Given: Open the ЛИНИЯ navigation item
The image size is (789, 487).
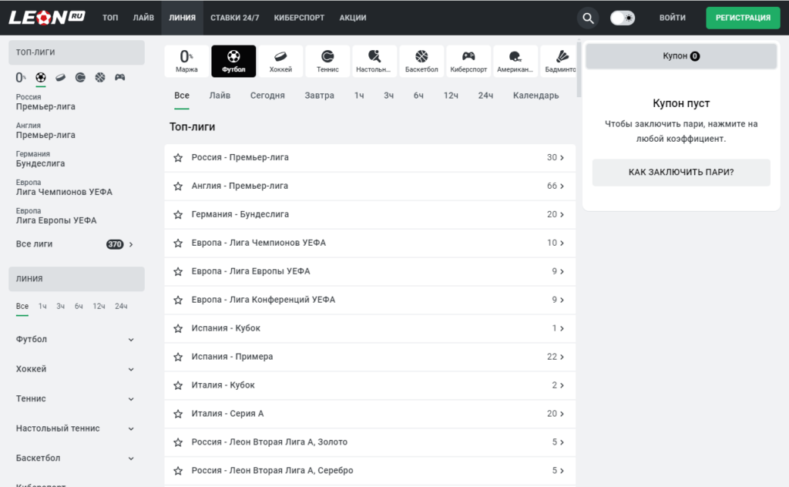Looking at the screenshot, I should 182,18.
